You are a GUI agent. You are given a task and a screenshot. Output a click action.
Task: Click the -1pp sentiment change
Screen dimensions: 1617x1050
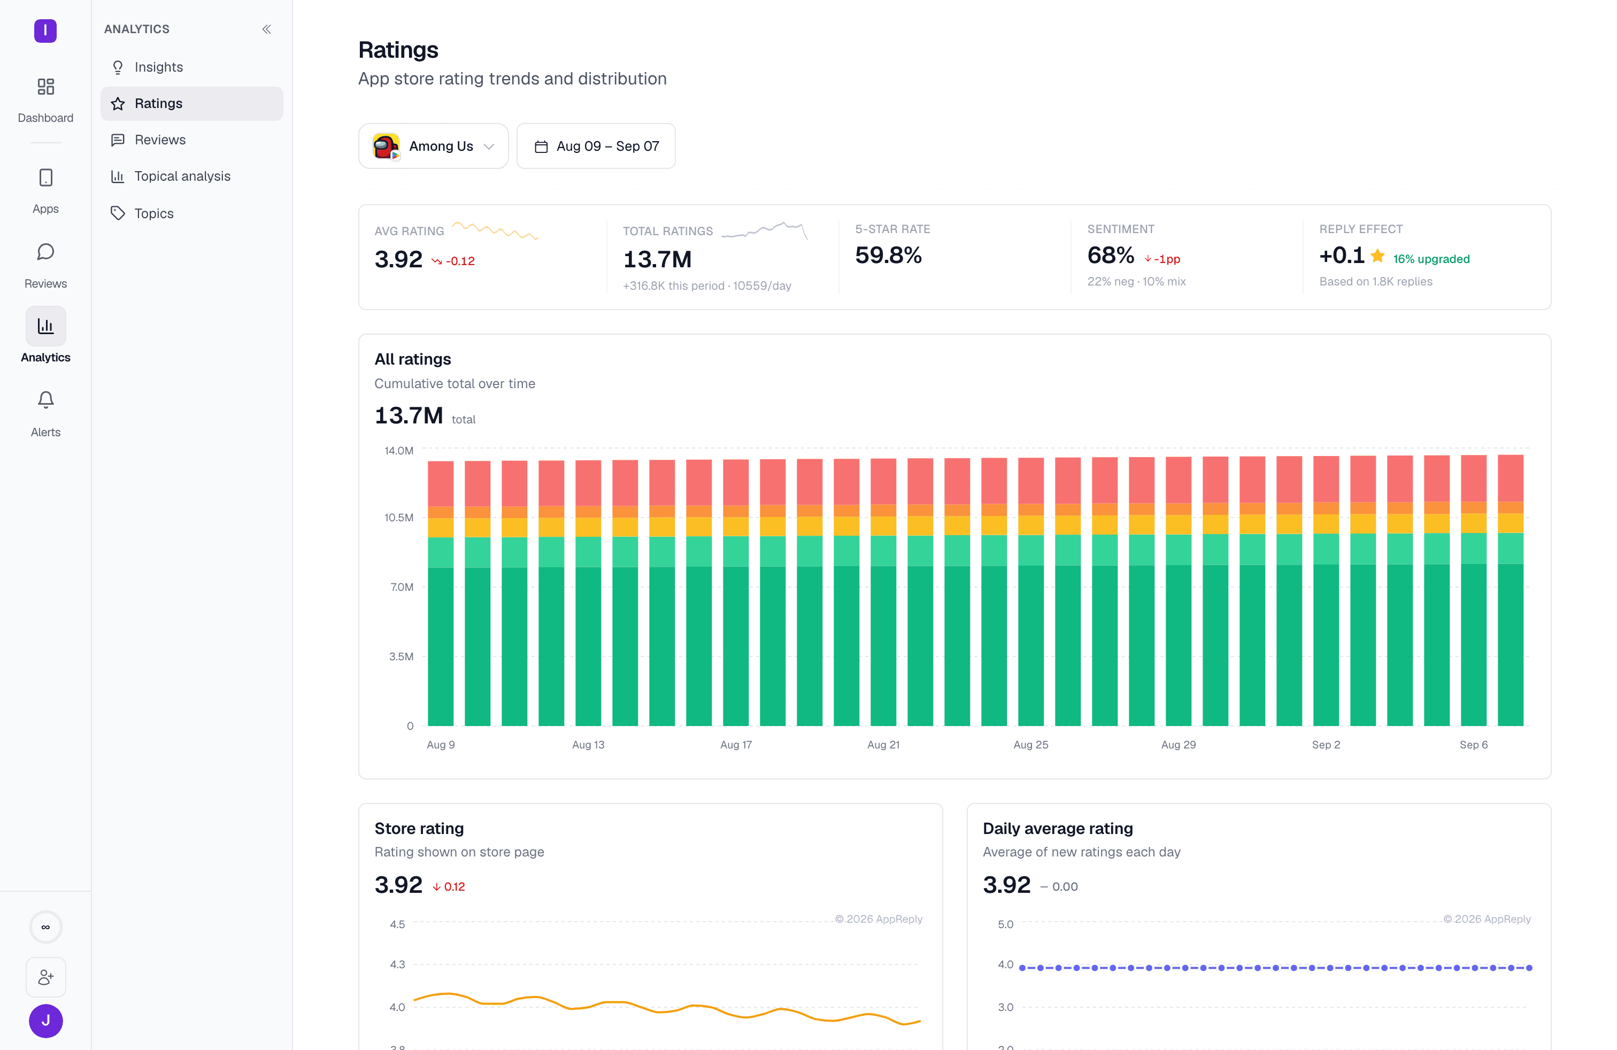(x=1162, y=259)
